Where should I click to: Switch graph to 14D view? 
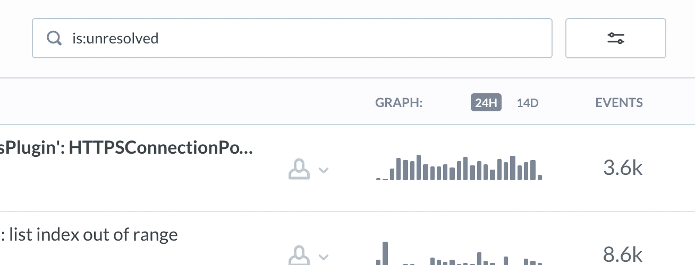coord(528,103)
